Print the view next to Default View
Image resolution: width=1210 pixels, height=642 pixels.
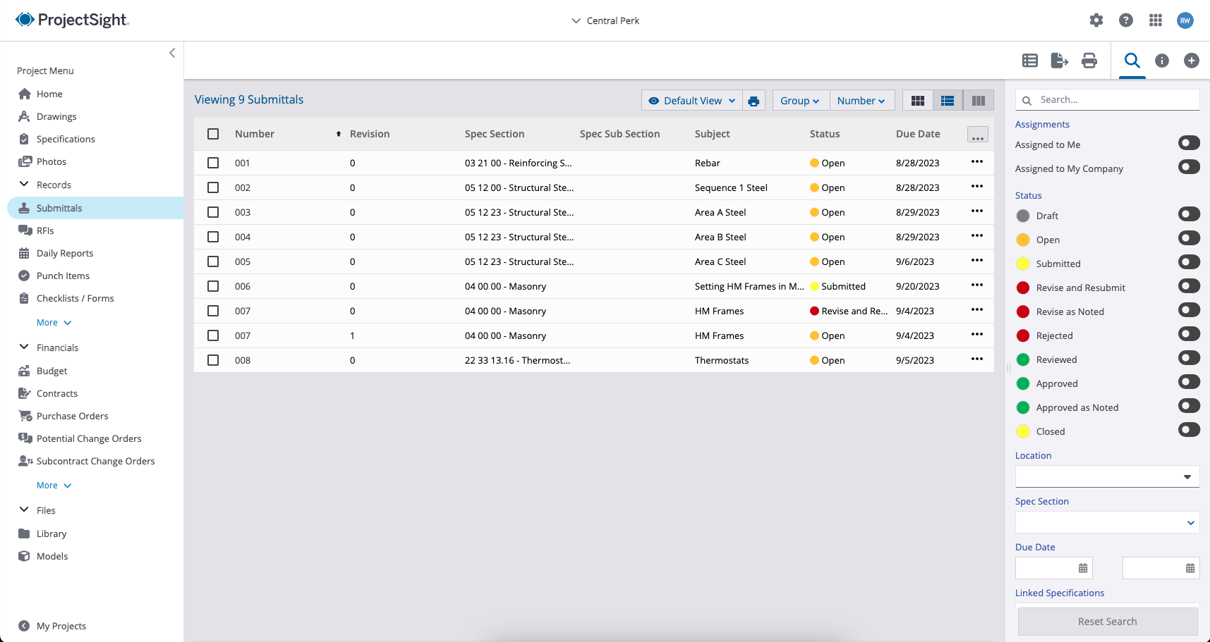(x=754, y=101)
